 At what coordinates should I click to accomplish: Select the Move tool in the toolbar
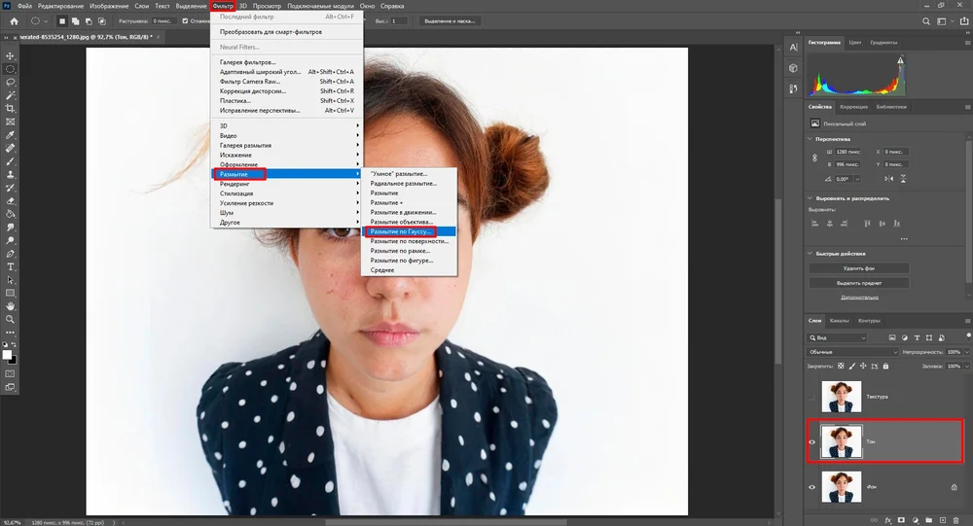pos(10,55)
